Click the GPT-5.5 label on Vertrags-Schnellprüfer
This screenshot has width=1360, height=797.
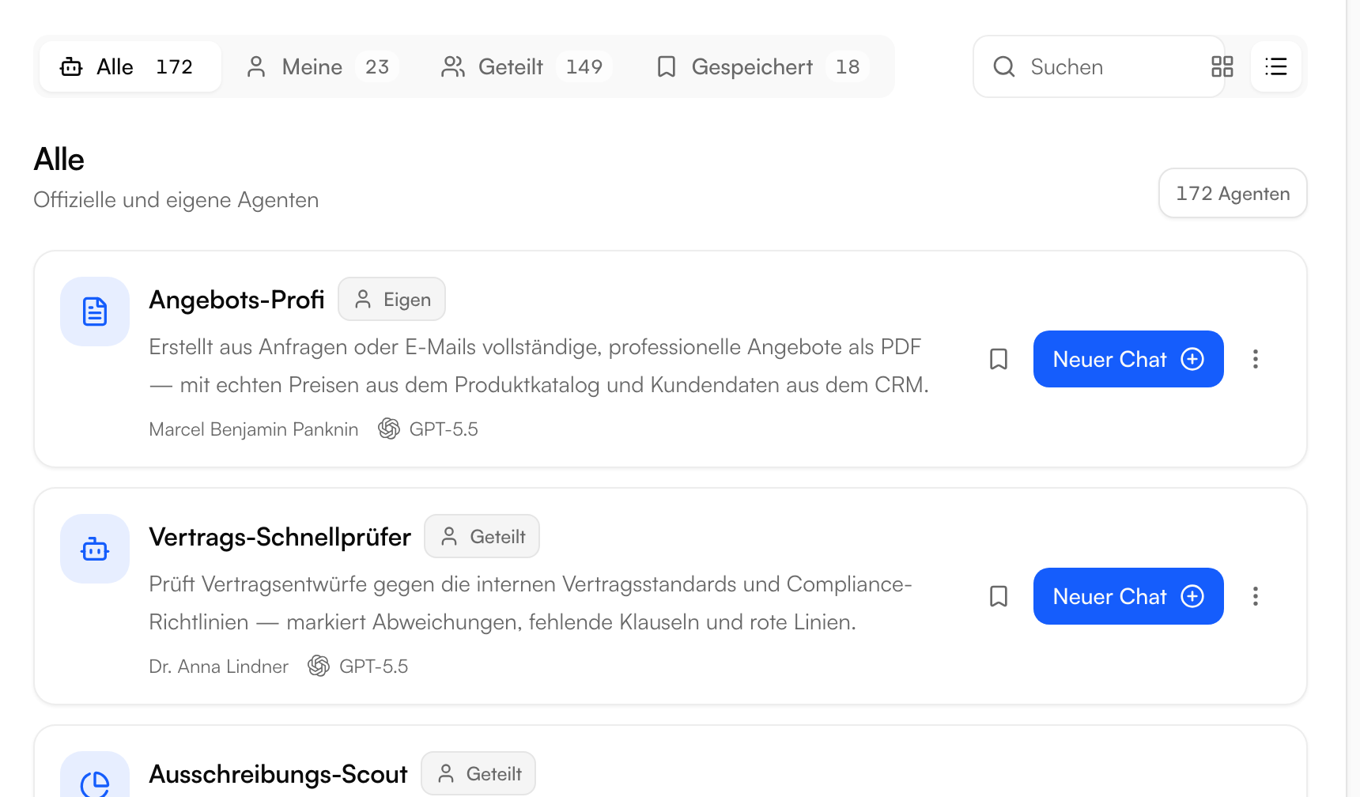click(x=374, y=667)
